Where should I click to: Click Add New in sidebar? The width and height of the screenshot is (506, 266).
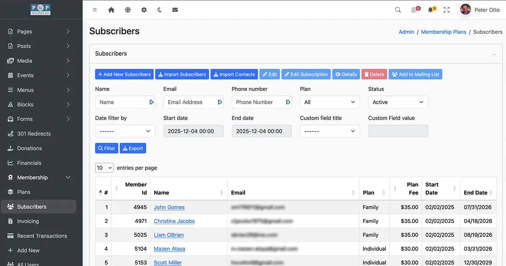[38, 250]
